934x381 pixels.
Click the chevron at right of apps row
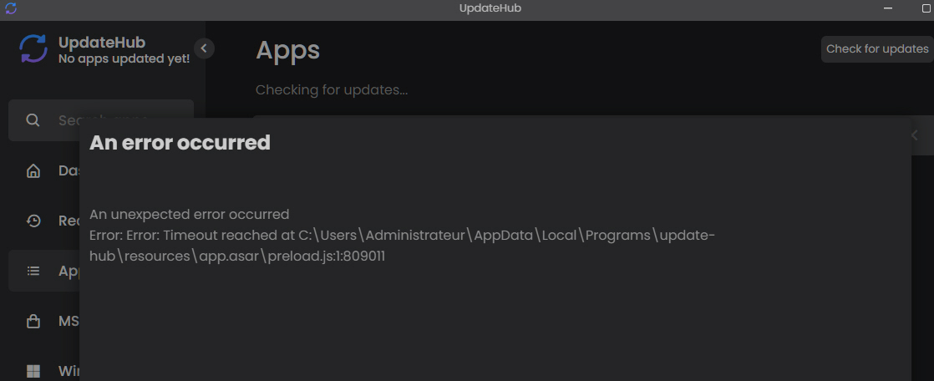tap(916, 135)
